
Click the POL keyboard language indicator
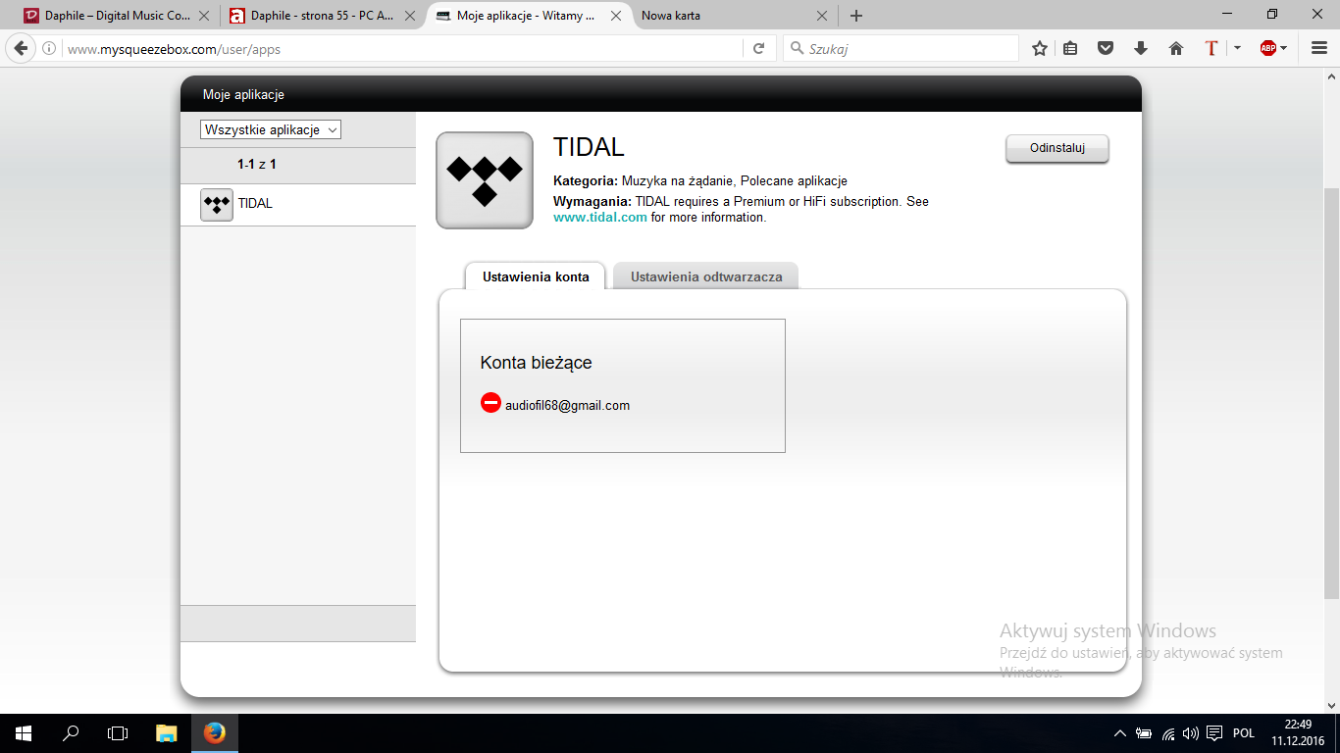1244,733
